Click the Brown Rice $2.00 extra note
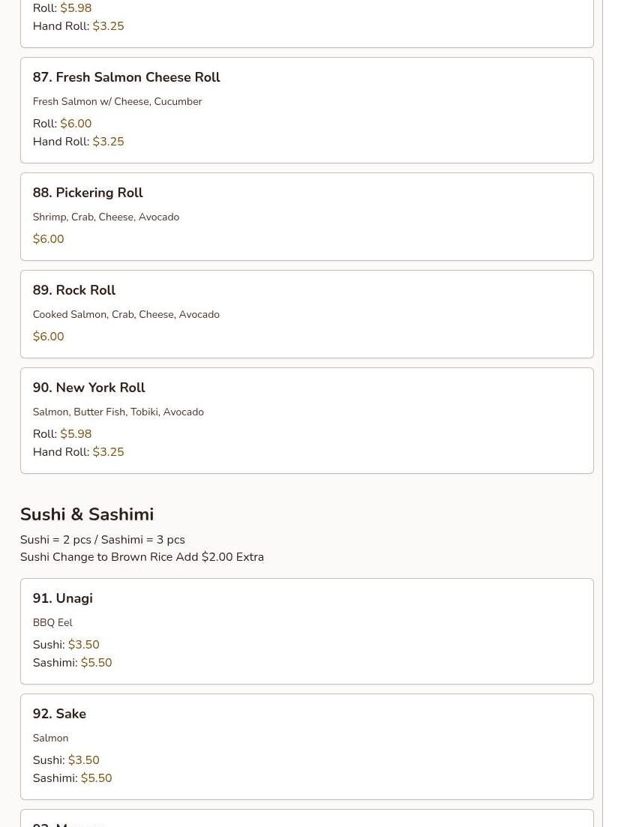 (x=142, y=558)
